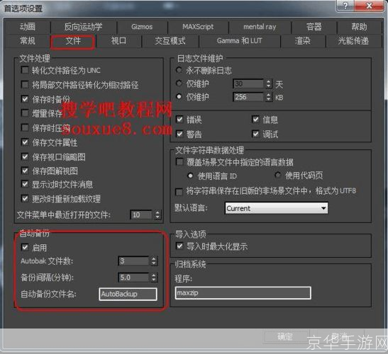Switch to the 常规 tab

pos(27,41)
